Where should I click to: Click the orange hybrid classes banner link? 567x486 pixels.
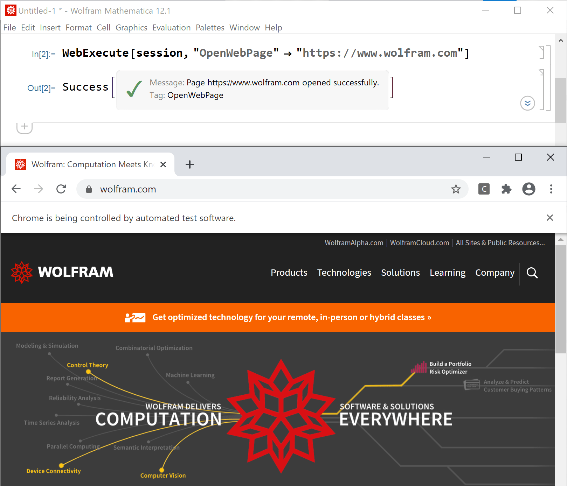pyautogui.click(x=292, y=317)
